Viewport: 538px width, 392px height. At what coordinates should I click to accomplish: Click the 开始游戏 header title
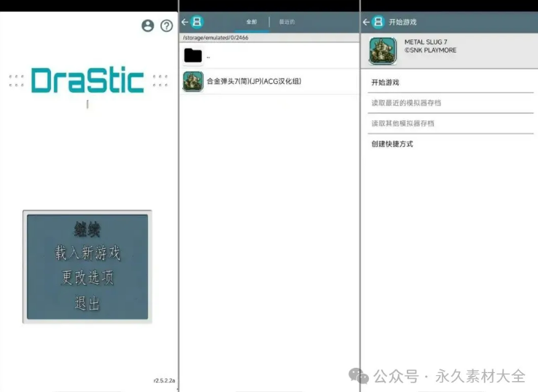click(402, 22)
